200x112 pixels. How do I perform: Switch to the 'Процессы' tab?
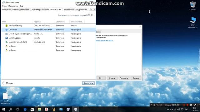point(7,10)
